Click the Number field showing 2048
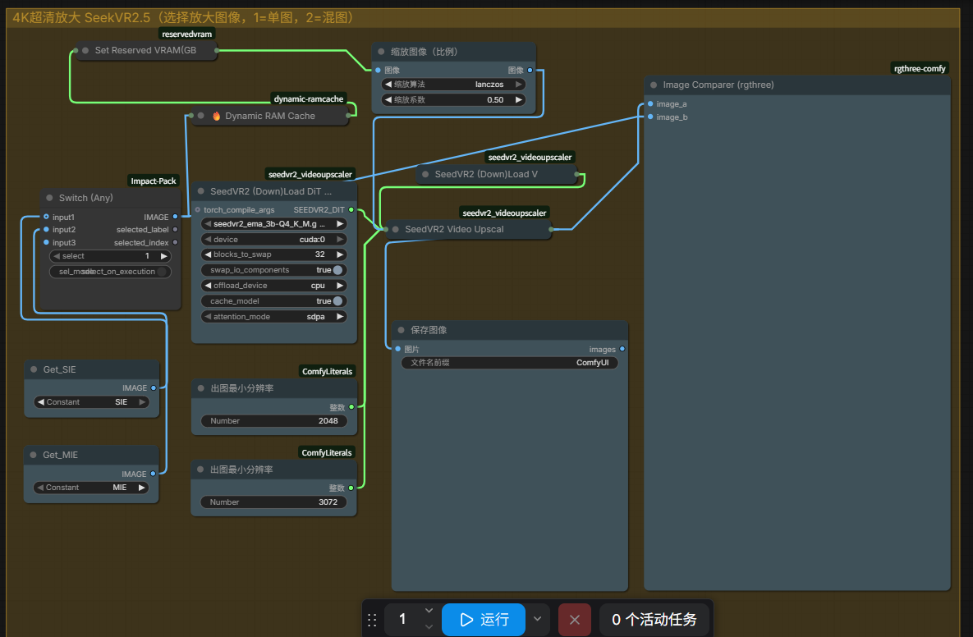Image resolution: width=973 pixels, height=637 pixels. (x=273, y=420)
